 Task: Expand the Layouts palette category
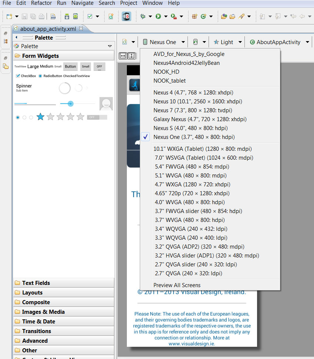click(x=64, y=293)
